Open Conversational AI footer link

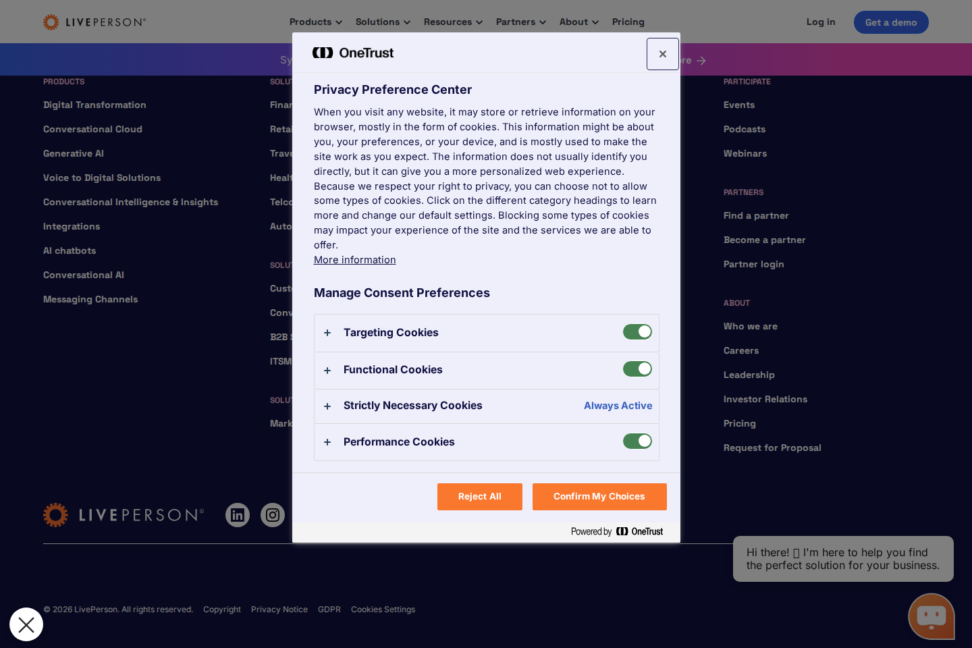84,275
